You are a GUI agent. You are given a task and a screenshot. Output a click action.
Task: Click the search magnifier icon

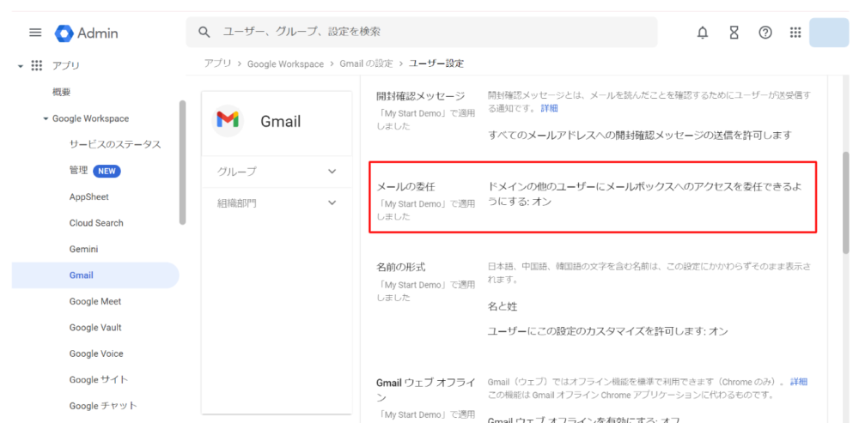(x=204, y=33)
